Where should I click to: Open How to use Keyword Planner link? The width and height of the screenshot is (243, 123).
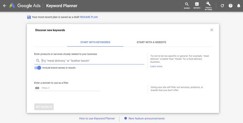(x=97, y=118)
